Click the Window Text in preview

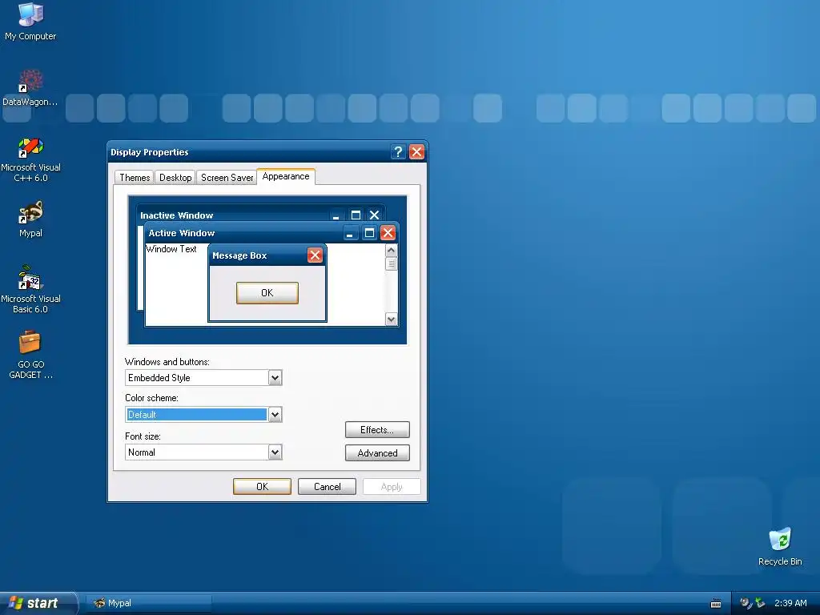click(171, 249)
